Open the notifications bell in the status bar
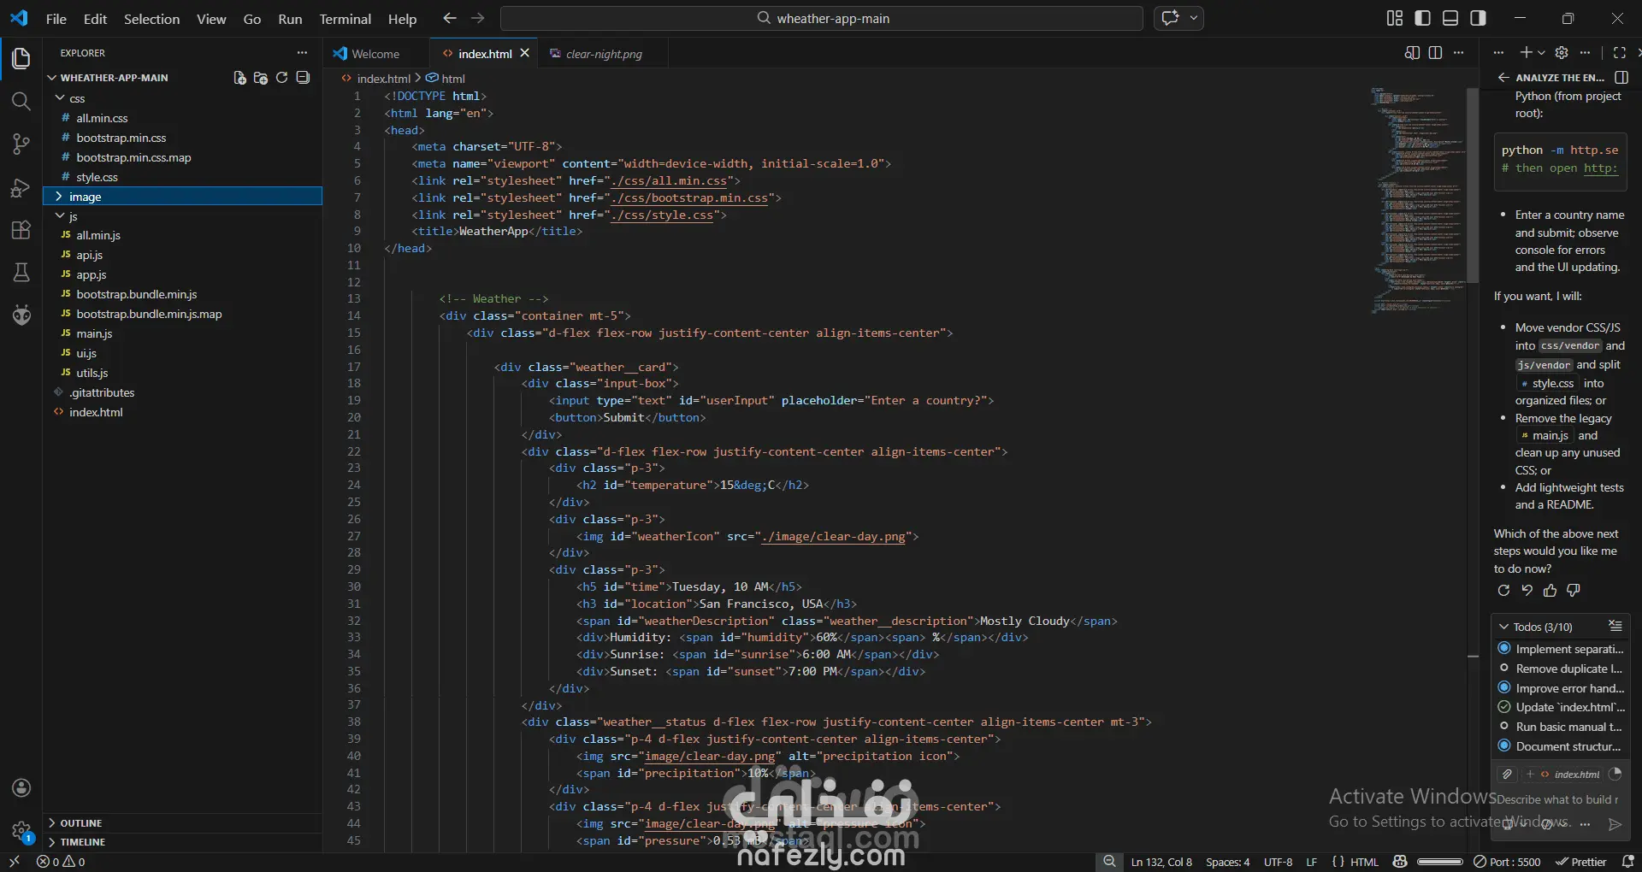The image size is (1642, 872). (x=1627, y=862)
